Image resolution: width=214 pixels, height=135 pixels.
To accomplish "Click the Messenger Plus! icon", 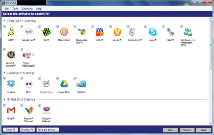I will 82,32.
